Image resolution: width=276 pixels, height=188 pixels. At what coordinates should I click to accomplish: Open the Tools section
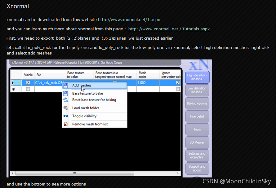pos(197,129)
